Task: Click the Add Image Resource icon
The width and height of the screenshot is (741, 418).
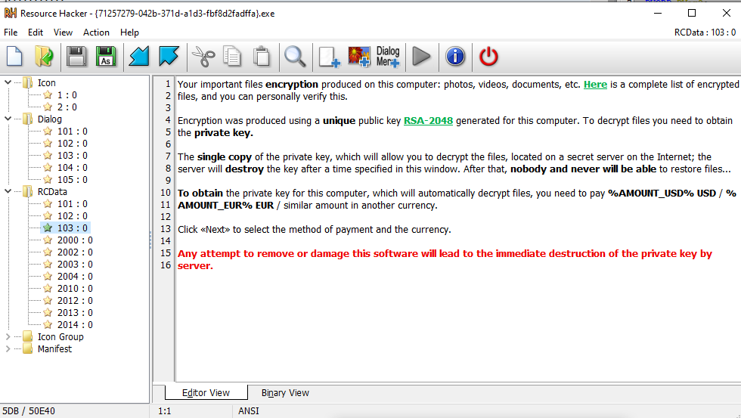Action: (x=358, y=56)
